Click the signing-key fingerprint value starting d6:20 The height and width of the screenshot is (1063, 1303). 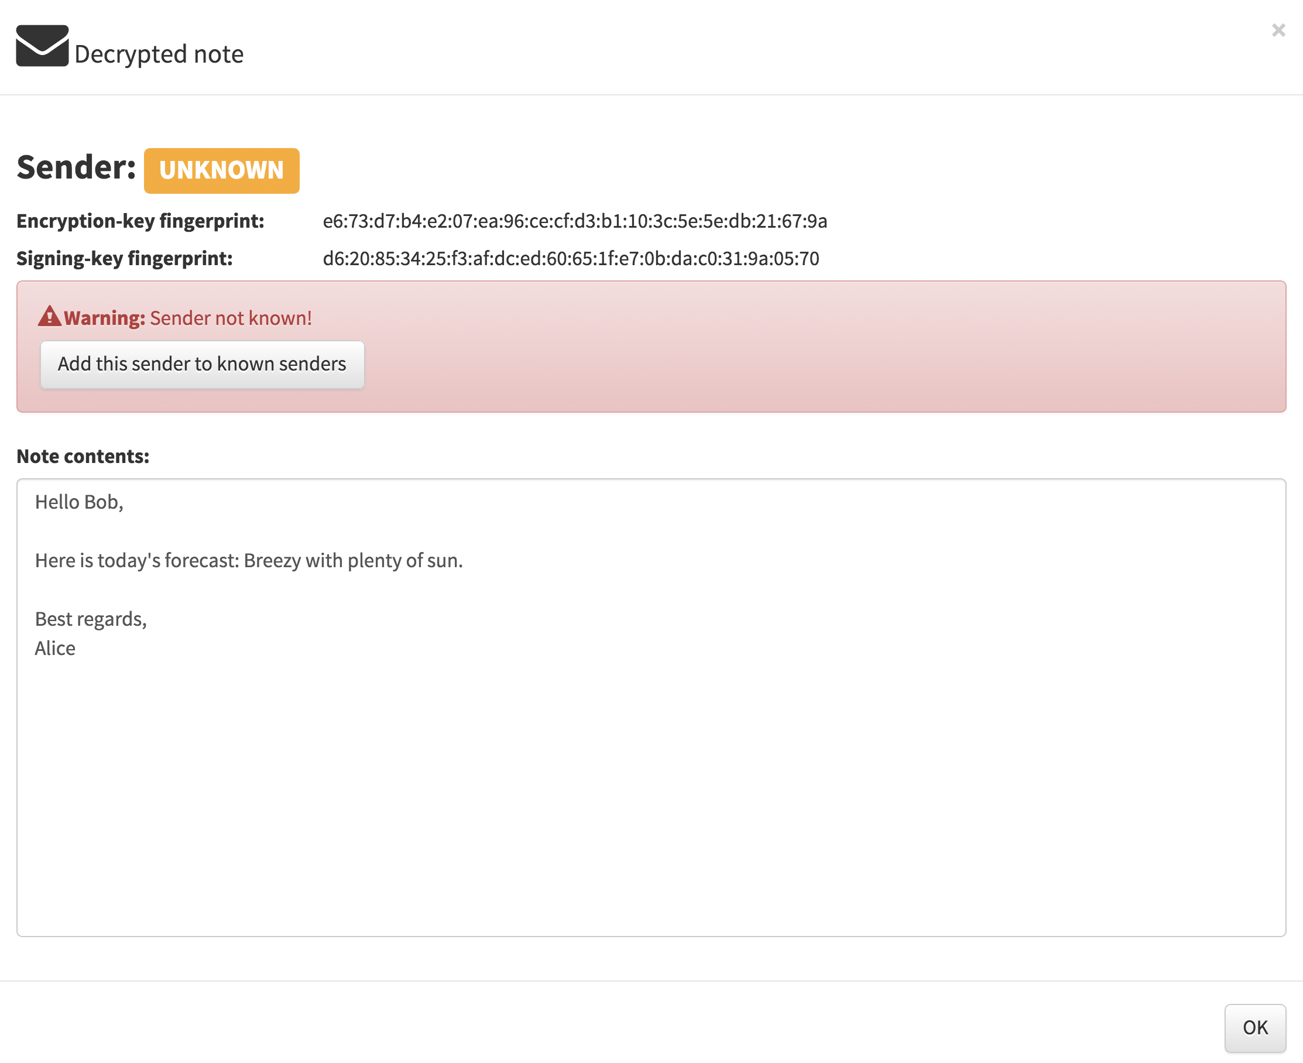point(571,258)
